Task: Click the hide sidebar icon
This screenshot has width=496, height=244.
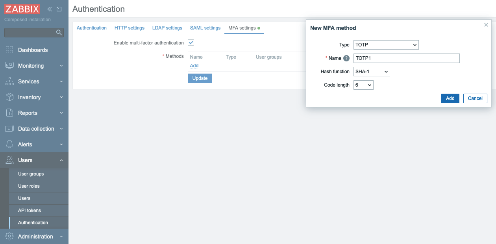Action: [59, 9]
